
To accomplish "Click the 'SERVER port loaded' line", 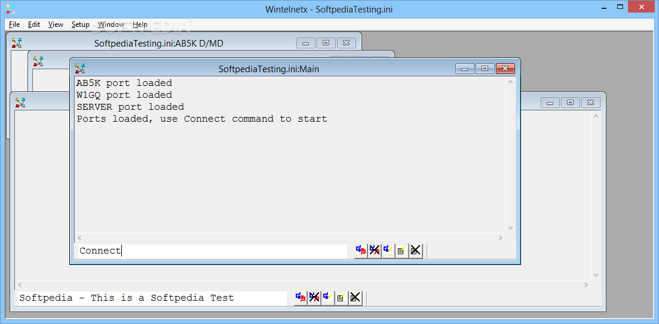I will 130,107.
